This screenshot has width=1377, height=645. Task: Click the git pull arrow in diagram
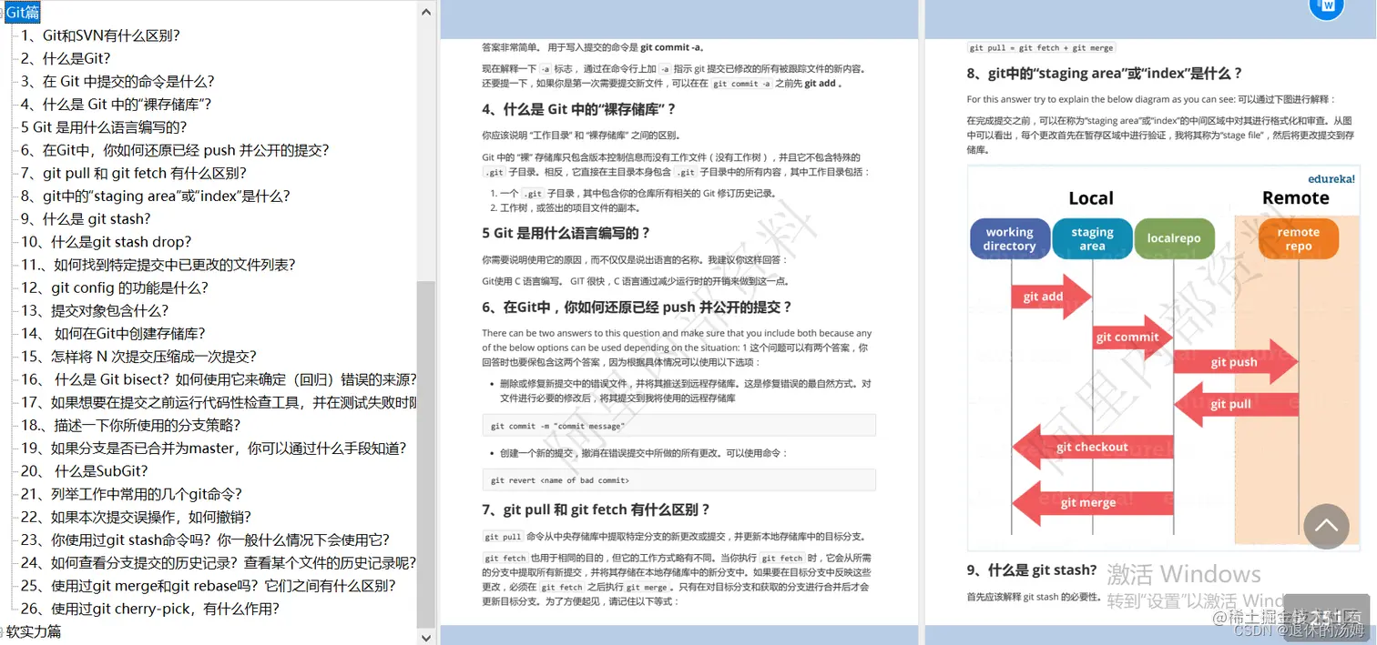[1237, 404]
